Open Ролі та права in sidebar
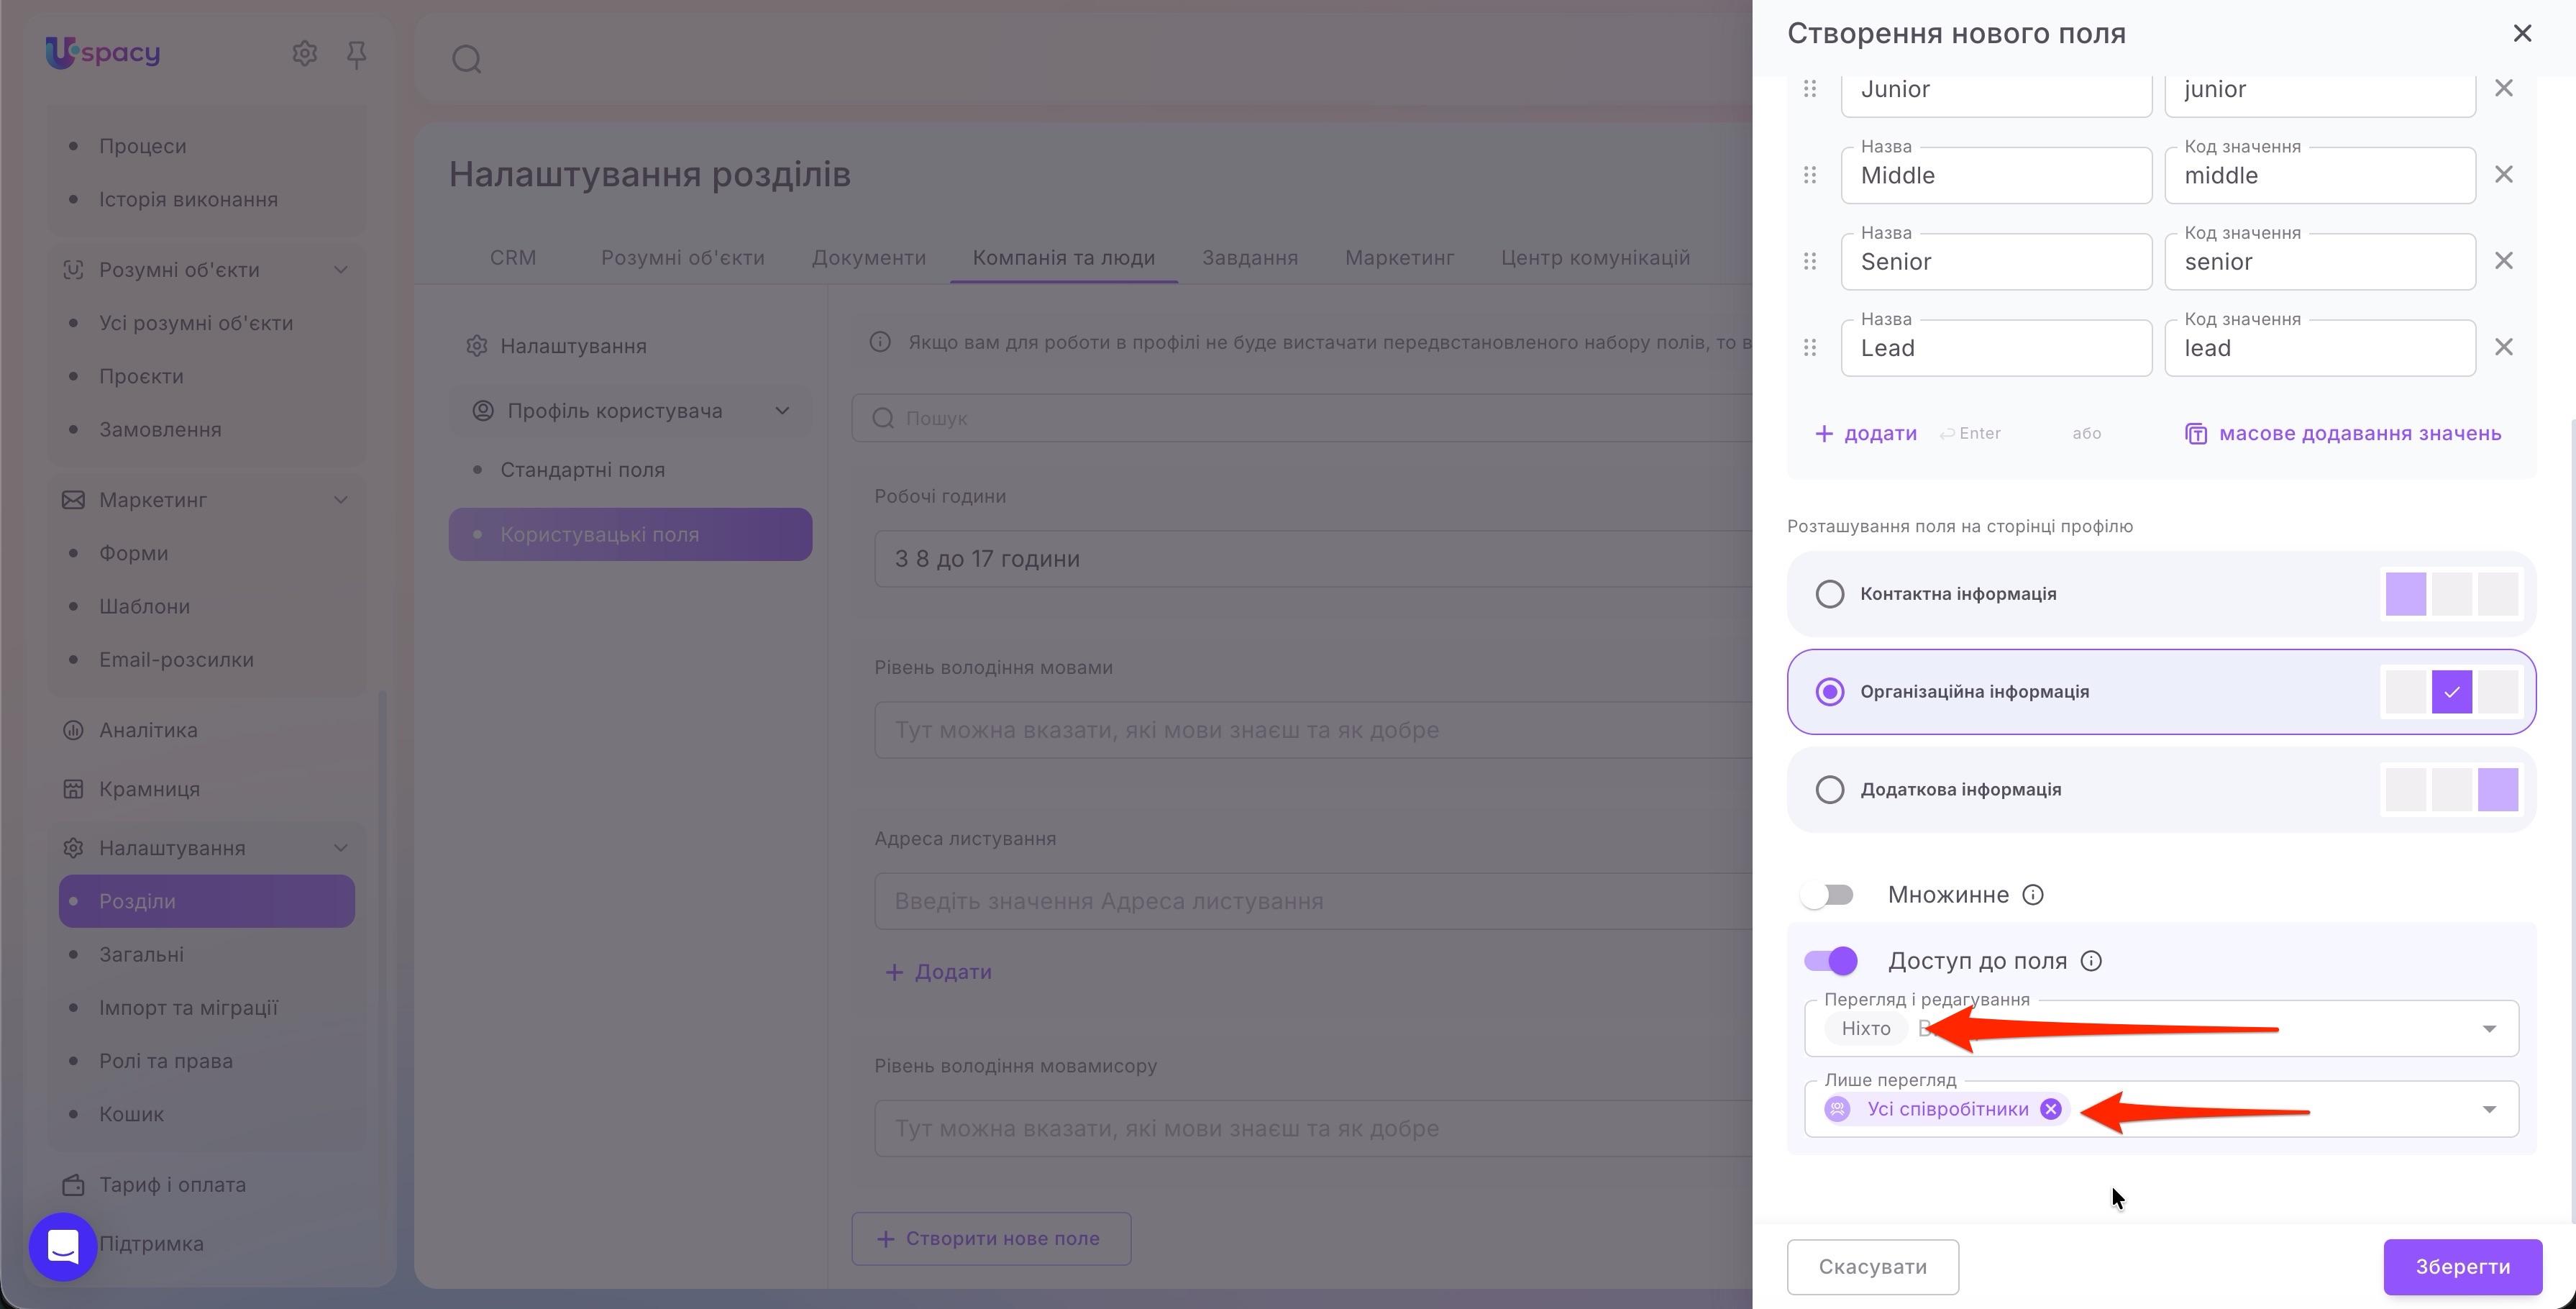 click(166, 1061)
